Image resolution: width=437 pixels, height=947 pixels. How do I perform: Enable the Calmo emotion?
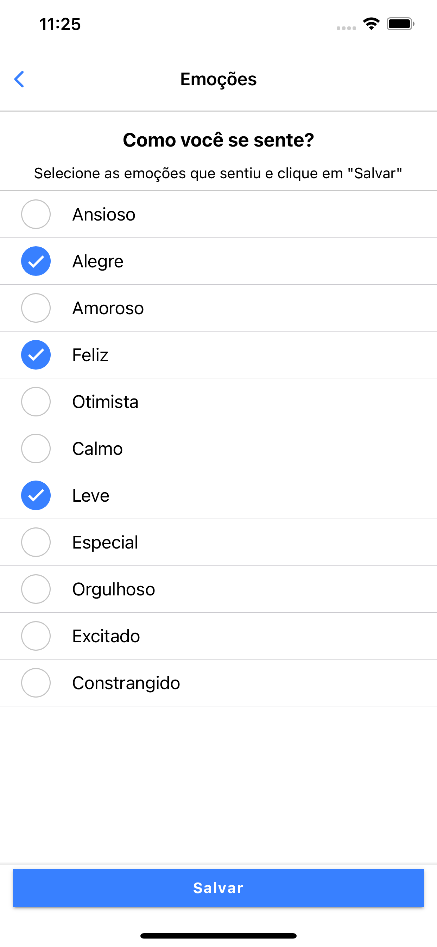(x=36, y=448)
